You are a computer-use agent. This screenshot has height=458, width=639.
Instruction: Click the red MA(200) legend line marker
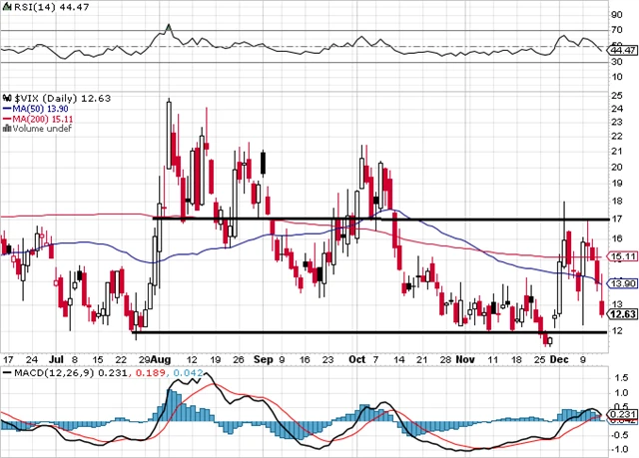tap(6, 118)
